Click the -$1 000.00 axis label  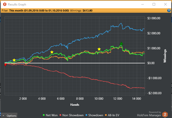click(x=154, y=78)
